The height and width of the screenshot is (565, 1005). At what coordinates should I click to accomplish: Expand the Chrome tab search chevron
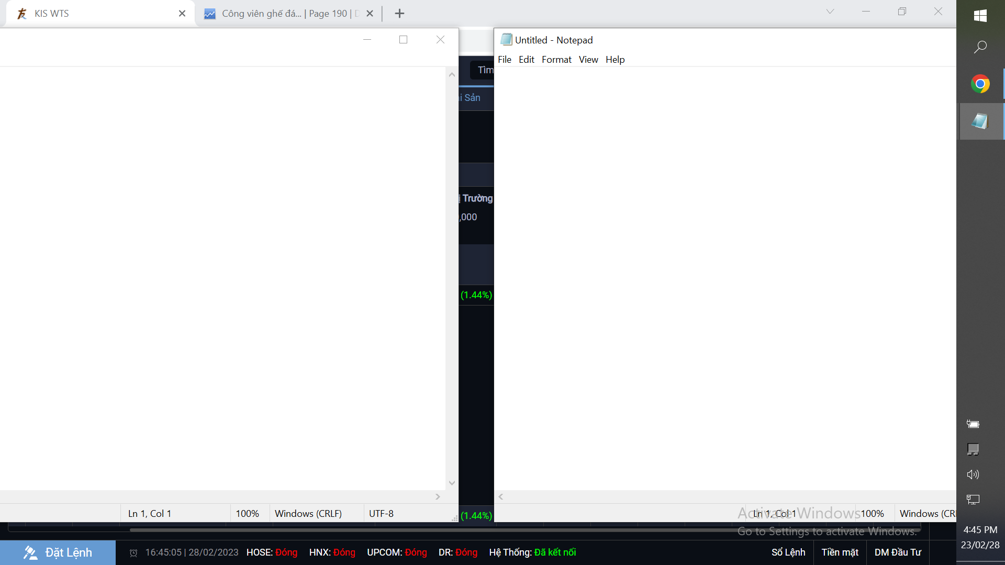coord(830,12)
